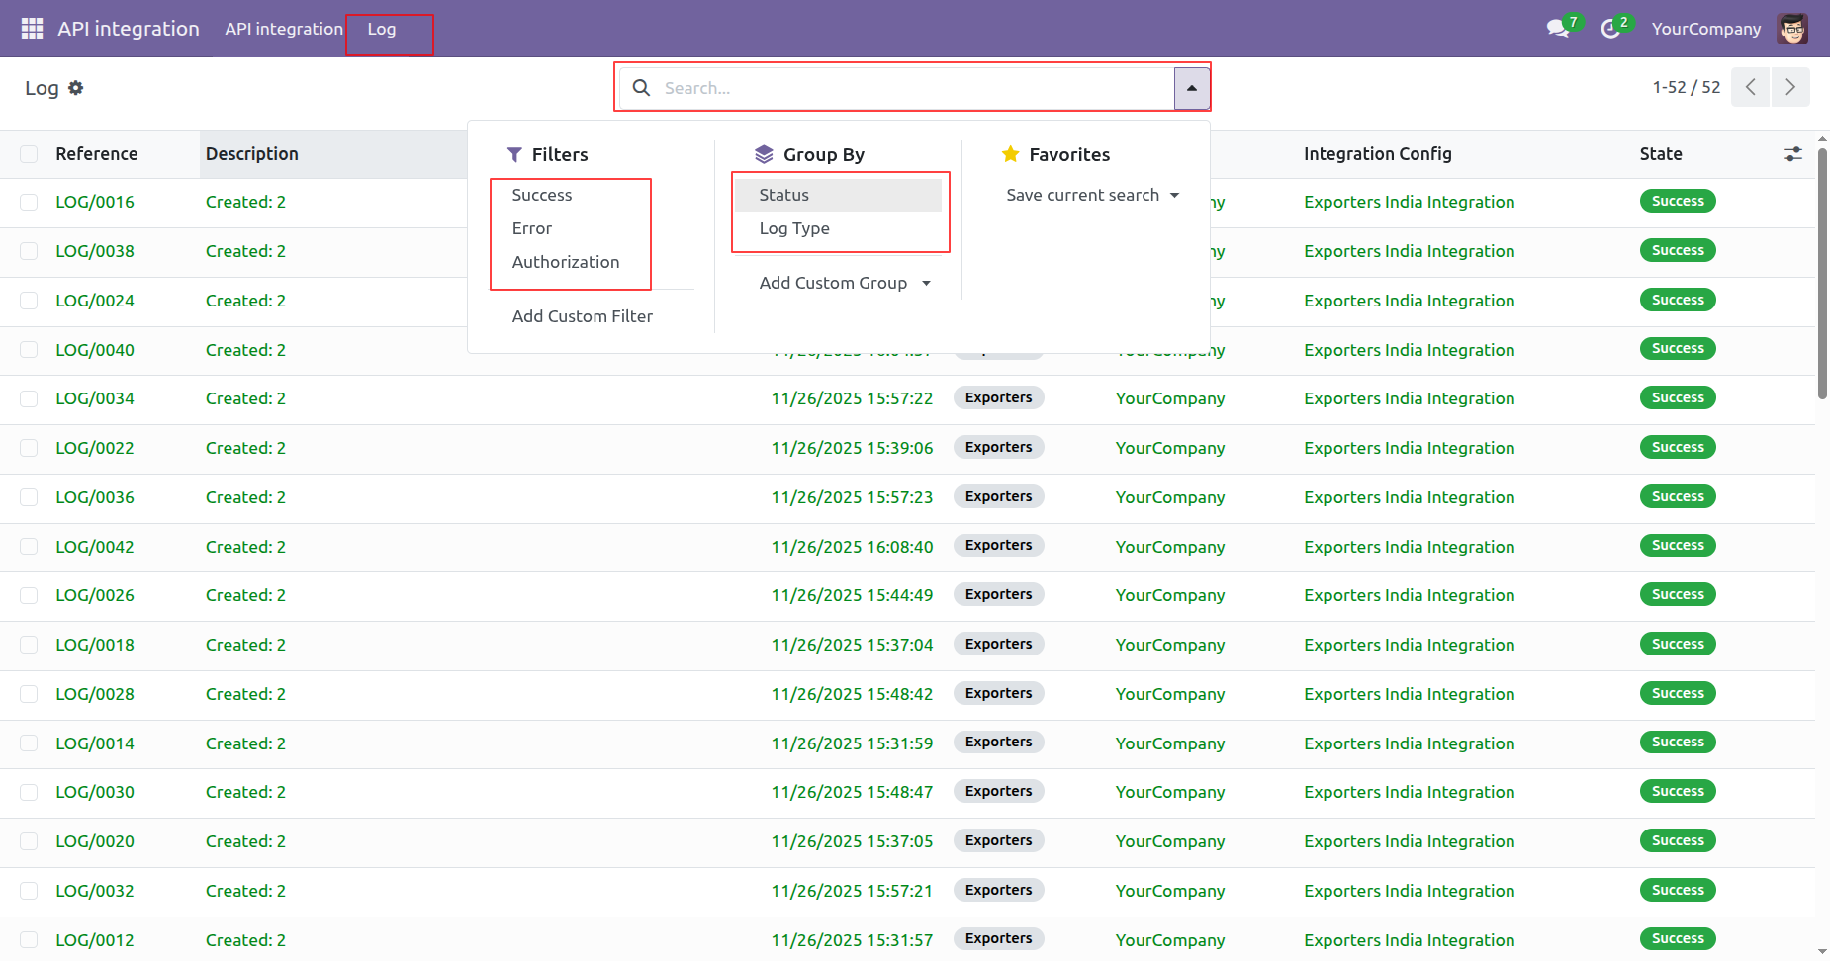Screen dimensions: 1830x961
Task: Click the gear icon next to Log
Action: 76,88
